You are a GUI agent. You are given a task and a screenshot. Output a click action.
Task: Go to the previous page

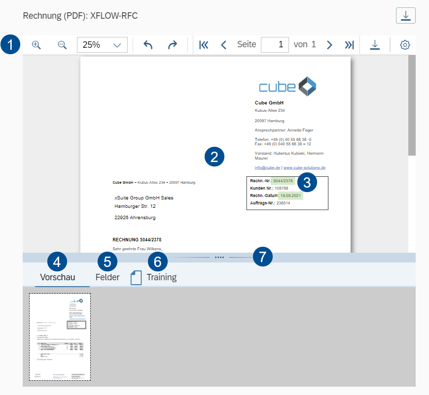click(x=223, y=45)
